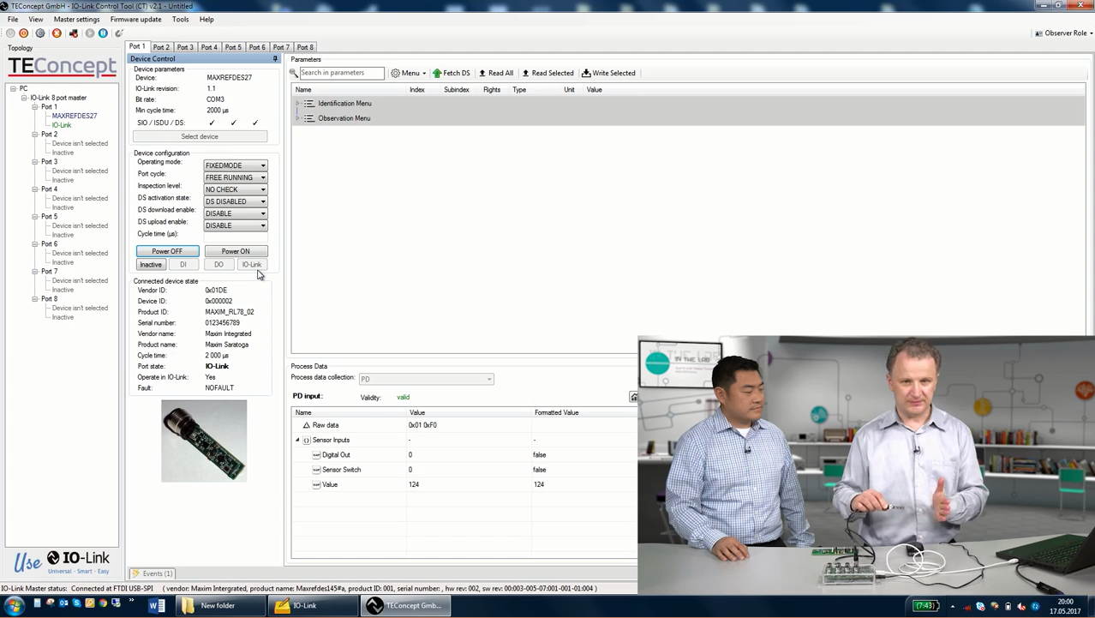
Task: Switch to Port 2 tab
Action: [161, 47]
